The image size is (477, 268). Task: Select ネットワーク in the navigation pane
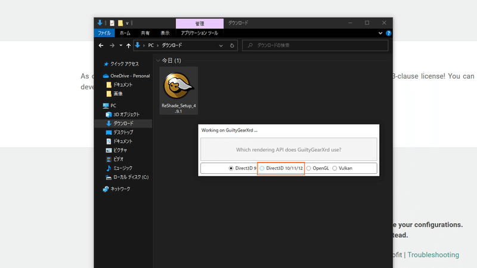point(116,189)
